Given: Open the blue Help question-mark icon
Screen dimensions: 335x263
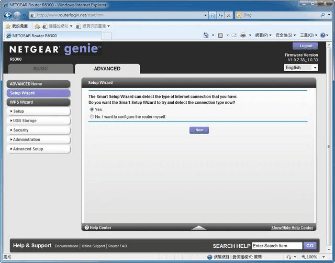Looking at the screenshot, I should coord(323,35).
